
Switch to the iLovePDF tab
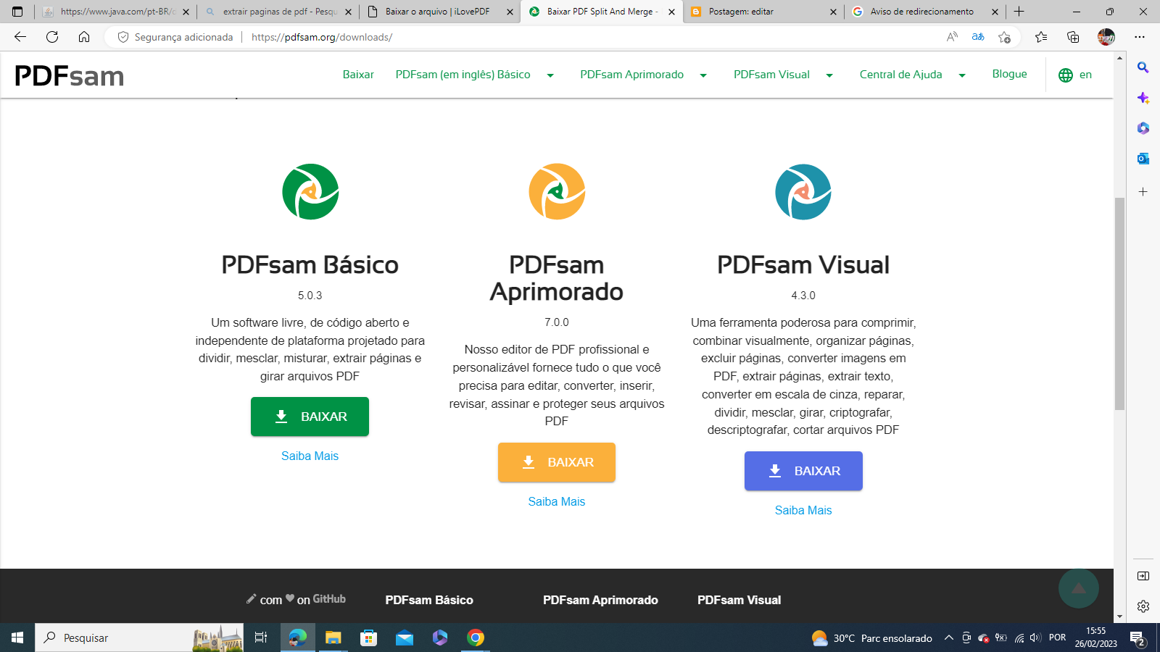click(x=440, y=12)
